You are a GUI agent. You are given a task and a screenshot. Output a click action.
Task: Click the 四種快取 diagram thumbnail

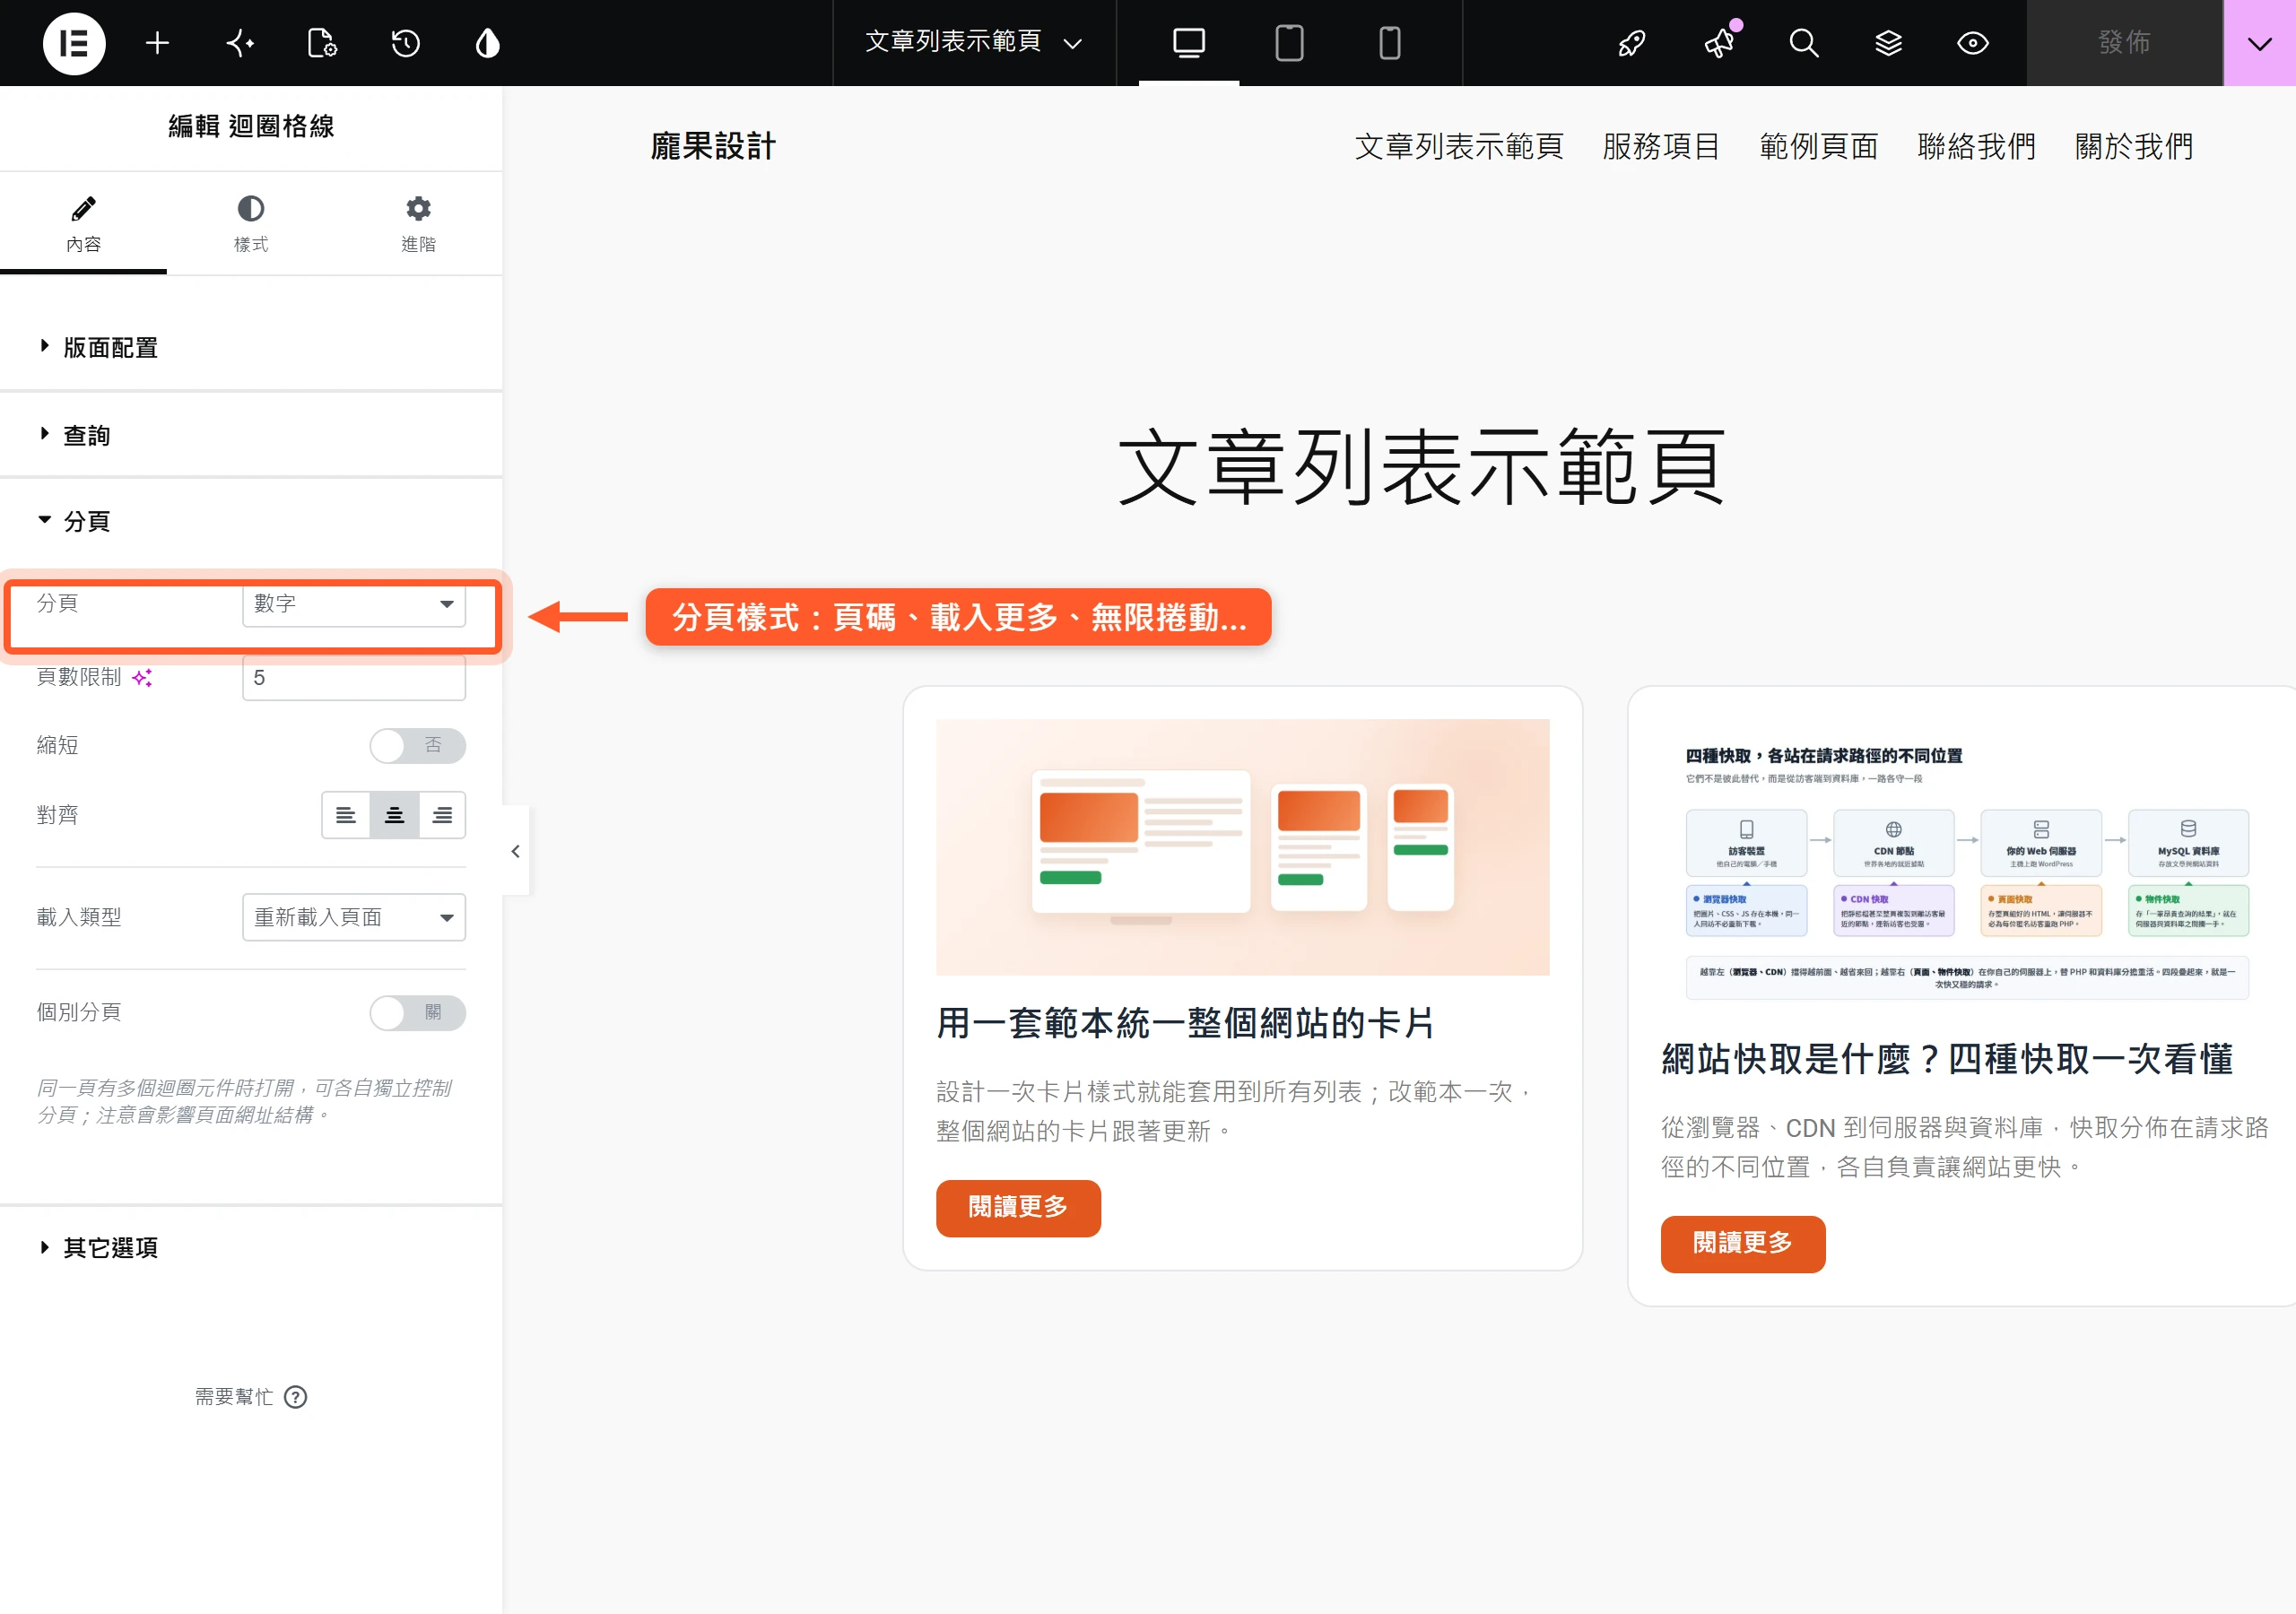[1967, 866]
